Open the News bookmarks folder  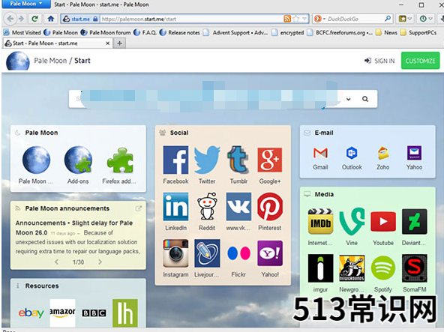click(386, 32)
